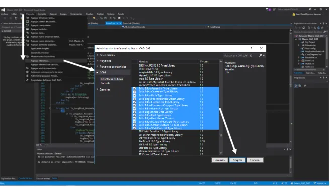Click the wrench icon for Propiedades de Macro_CAD_DAT
This screenshot has width=331, height=188.
tap(28, 80)
